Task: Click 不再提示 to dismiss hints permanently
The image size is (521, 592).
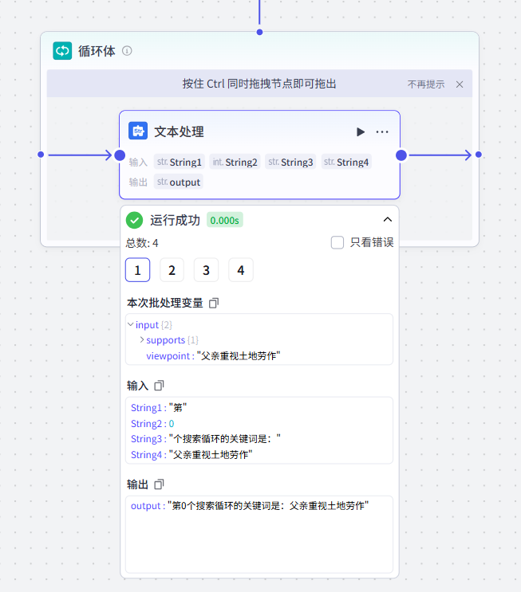Action: click(x=426, y=84)
